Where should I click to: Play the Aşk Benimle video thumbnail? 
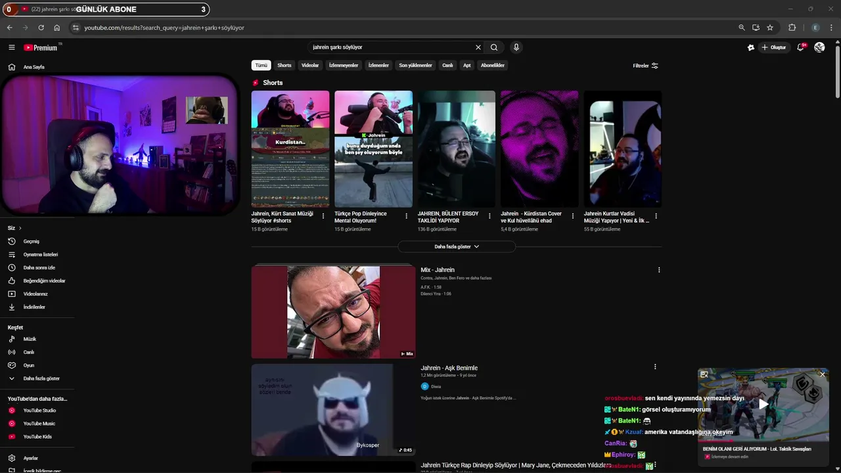pos(333,410)
